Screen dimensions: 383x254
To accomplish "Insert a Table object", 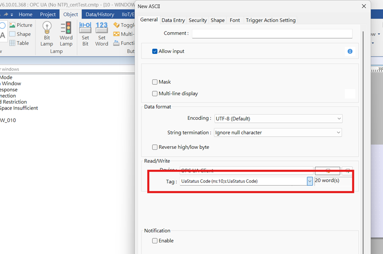I will [x=19, y=43].
